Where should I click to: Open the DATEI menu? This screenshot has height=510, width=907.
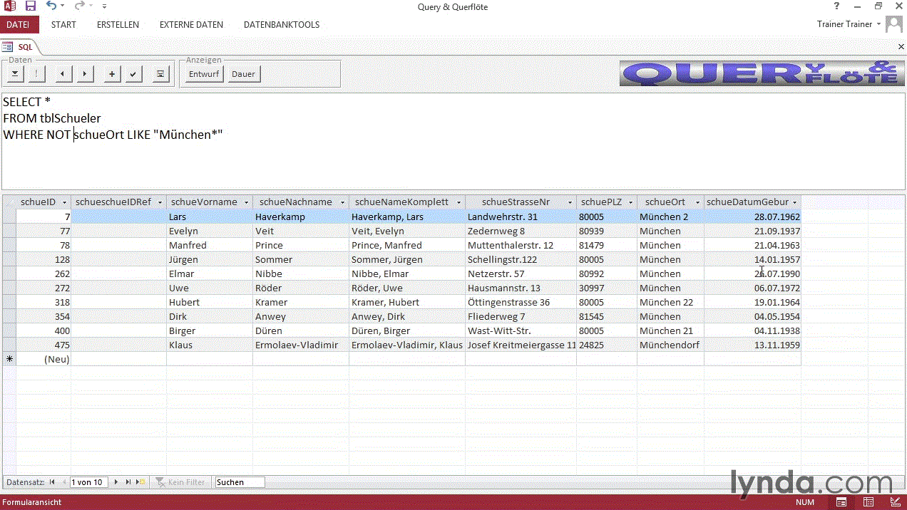click(18, 24)
